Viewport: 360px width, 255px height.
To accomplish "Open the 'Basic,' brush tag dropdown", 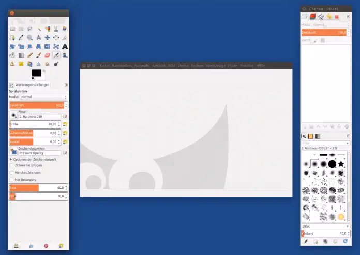I will 325,226.
